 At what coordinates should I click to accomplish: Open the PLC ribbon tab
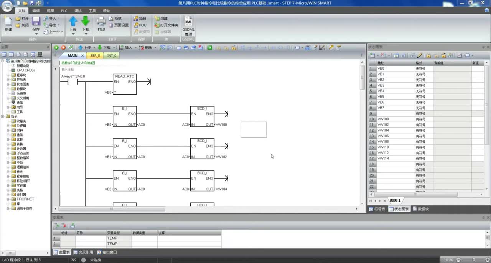coord(64,11)
